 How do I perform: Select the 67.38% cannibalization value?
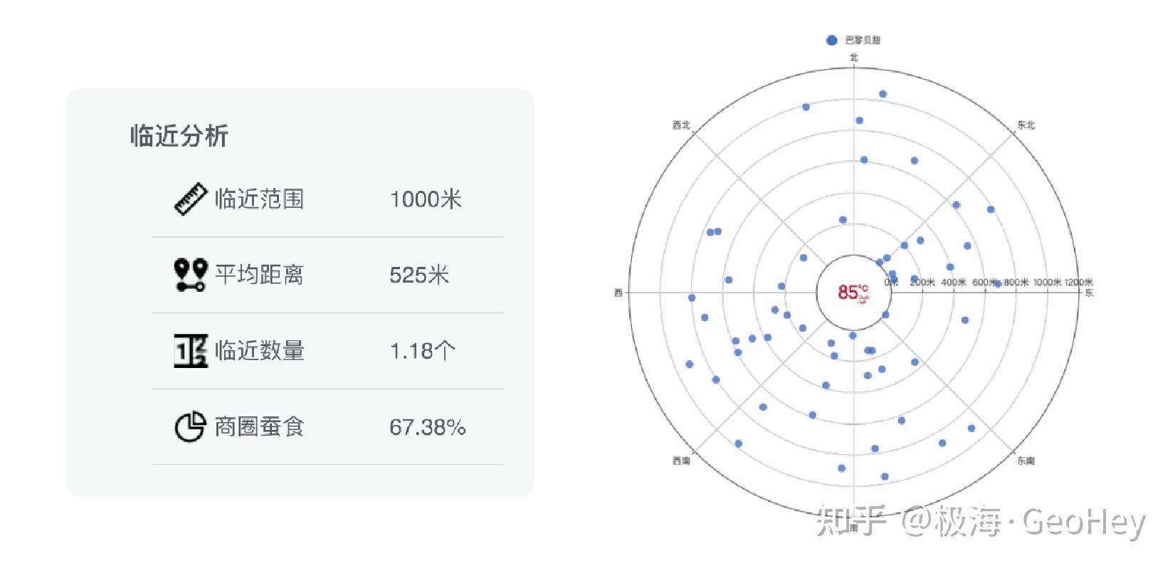(428, 427)
